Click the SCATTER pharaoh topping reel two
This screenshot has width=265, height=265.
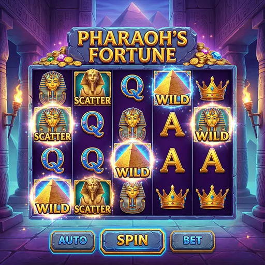[x=93, y=87]
